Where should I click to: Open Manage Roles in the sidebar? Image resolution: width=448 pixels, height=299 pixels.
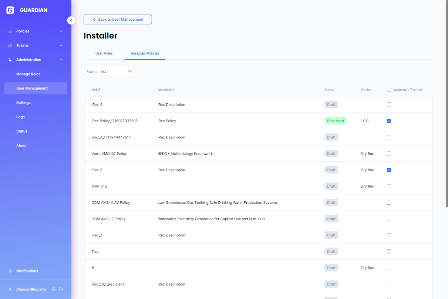[x=28, y=74]
